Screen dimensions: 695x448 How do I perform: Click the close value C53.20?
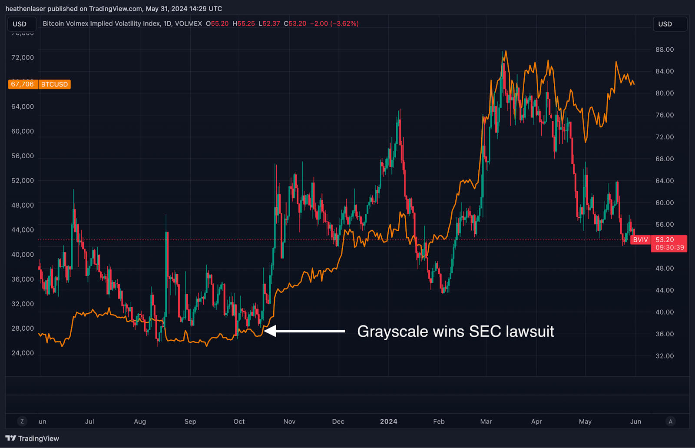click(x=295, y=23)
